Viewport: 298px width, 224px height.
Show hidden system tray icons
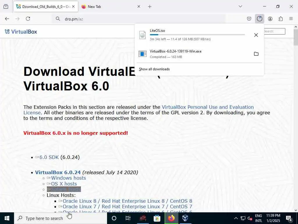pyautogui.click(x=236, y=218)
